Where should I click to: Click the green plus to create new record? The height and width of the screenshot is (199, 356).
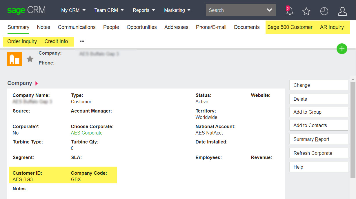point(342,49)
